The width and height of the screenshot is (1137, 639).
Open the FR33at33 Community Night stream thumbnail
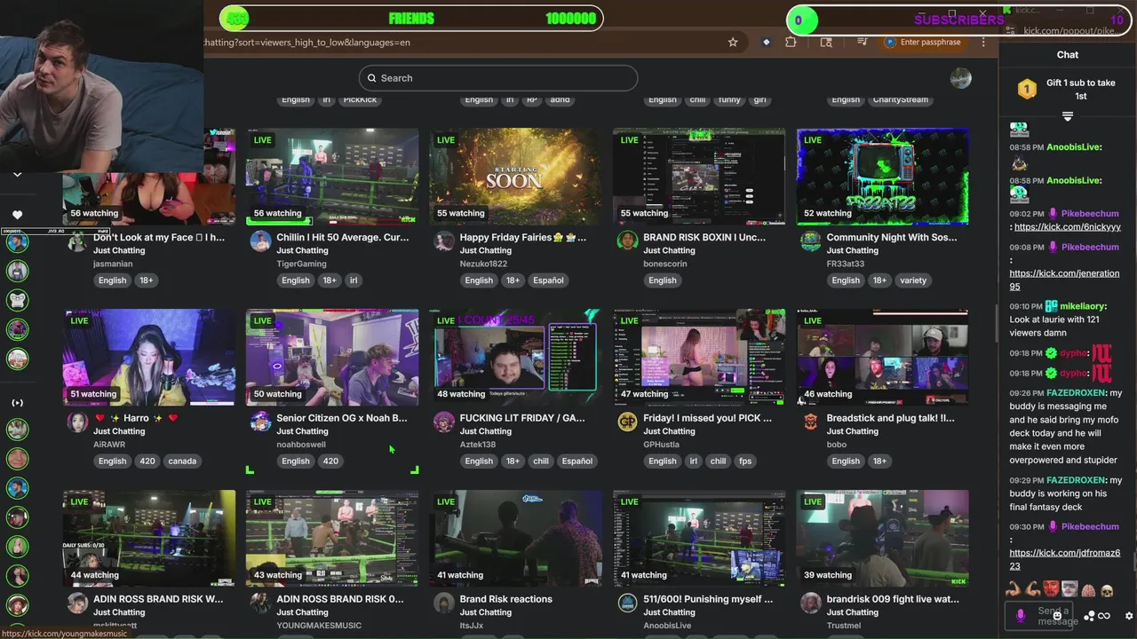pyautogui.click(x=882, y=176)
